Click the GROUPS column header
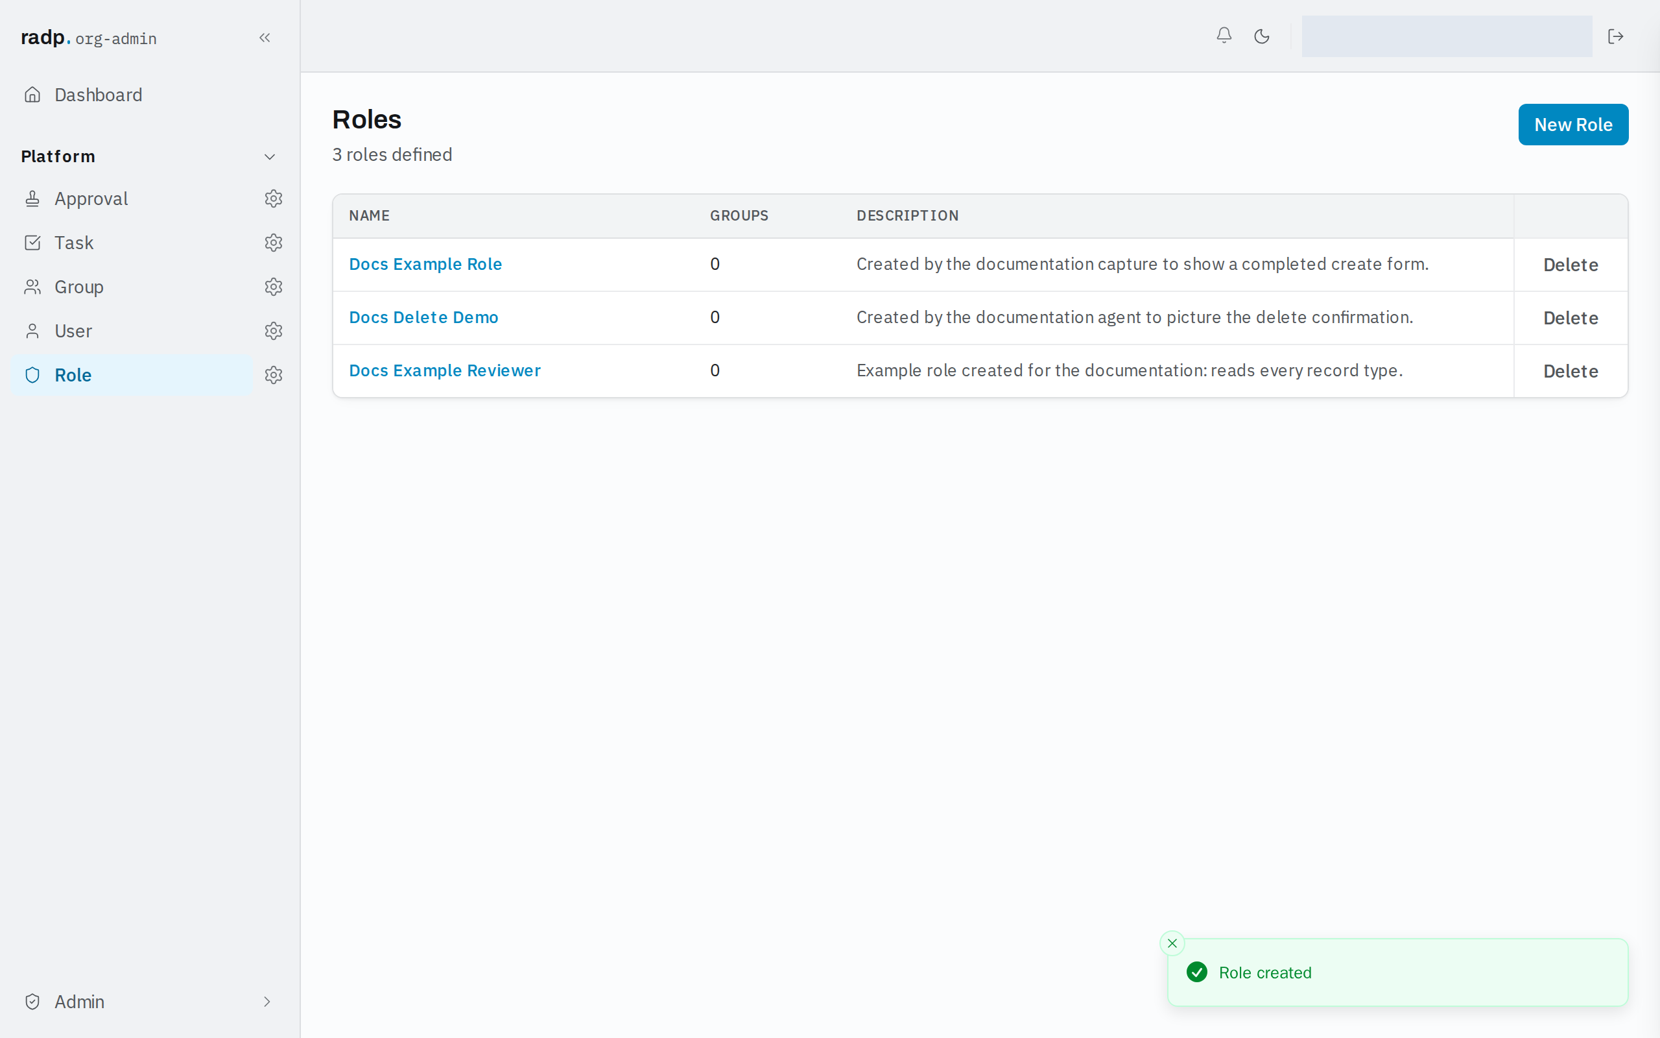This screenshot has height=1038, width=1660. (x=739, y=215)
